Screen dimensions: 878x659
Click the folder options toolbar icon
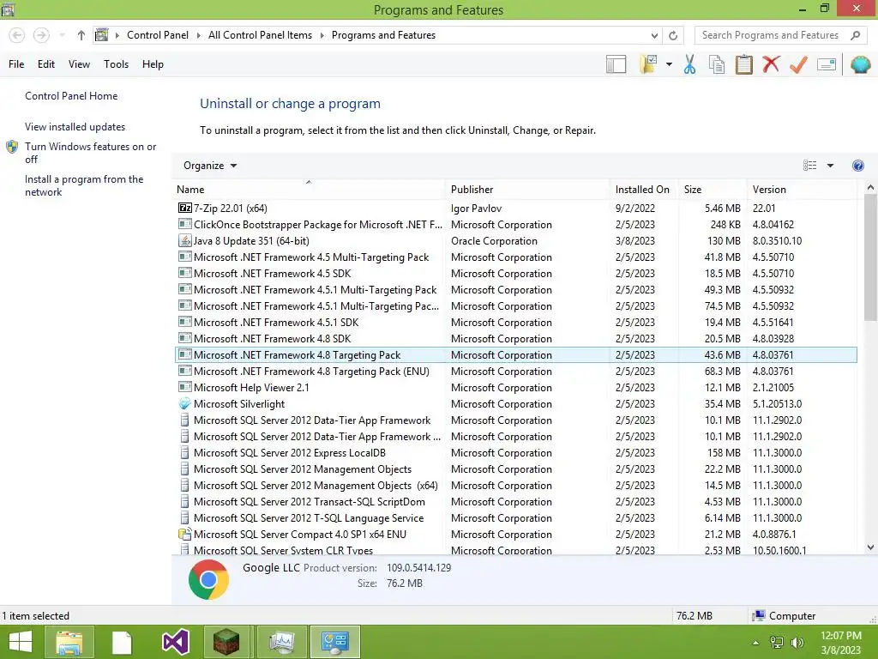click(649, 64)
